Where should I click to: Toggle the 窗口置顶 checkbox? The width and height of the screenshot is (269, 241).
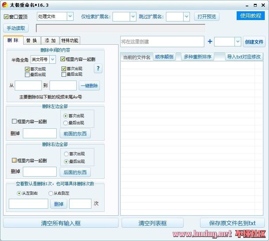click(6, 17)
